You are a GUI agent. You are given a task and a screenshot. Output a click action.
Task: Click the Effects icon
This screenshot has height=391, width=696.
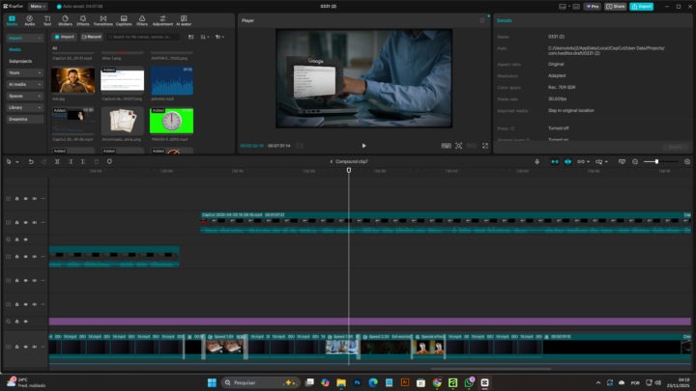[83, 20]
